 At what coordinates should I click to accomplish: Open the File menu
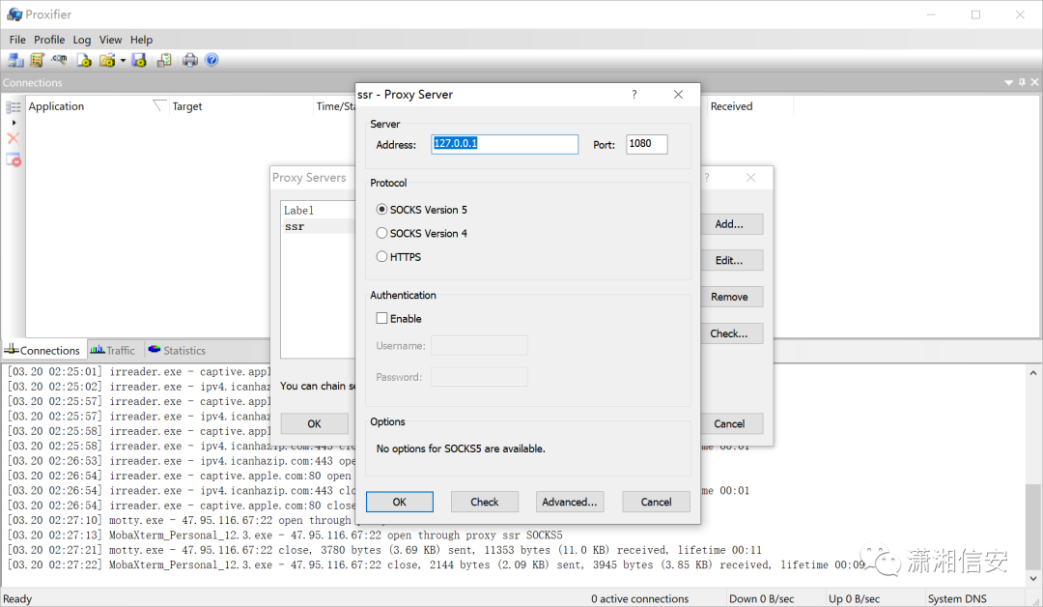point(17,40)
